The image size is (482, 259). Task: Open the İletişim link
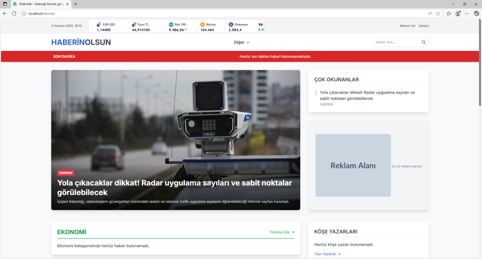tap(424, 26)
